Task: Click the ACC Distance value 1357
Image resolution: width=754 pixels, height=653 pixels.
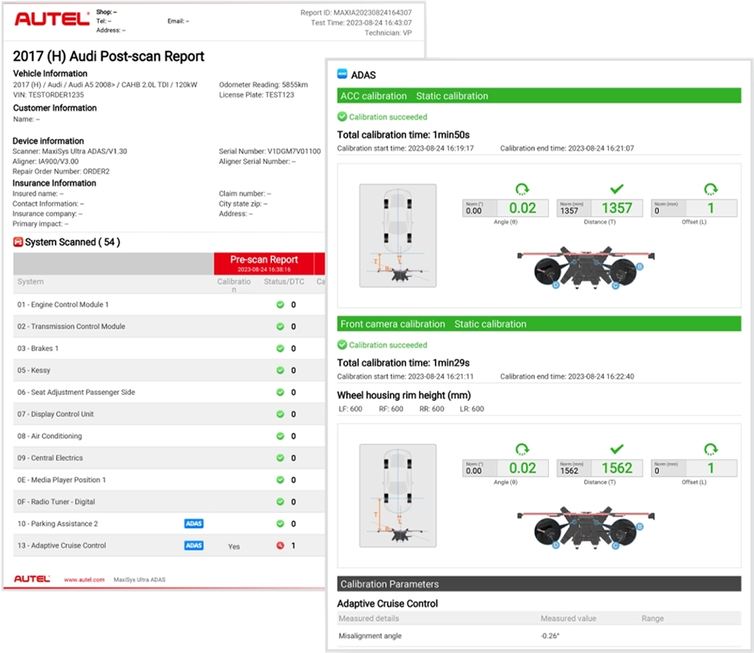Action: click(616, 208)
